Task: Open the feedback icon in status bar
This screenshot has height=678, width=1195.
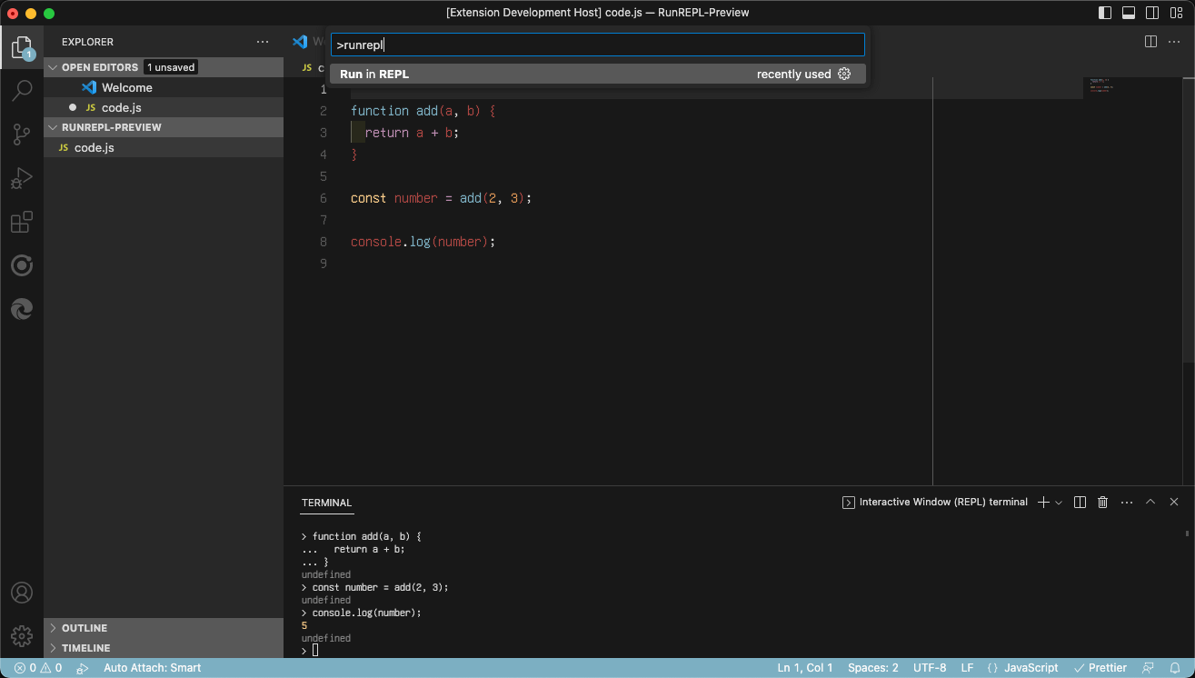Action: coord(1149,668)
